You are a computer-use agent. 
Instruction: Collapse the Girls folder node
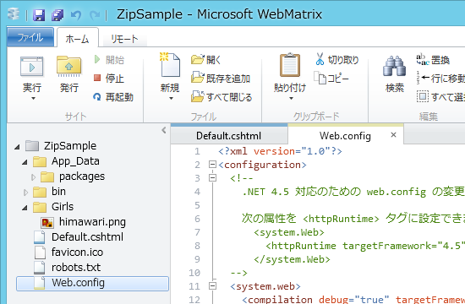coord(25,208)
